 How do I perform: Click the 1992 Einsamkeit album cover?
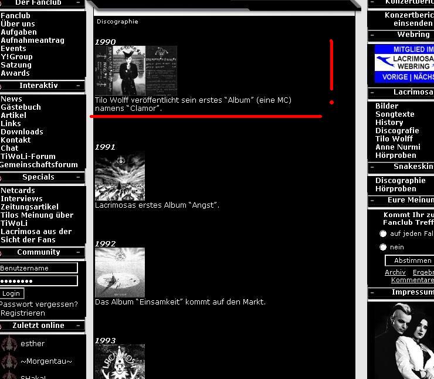click(120, 272)
